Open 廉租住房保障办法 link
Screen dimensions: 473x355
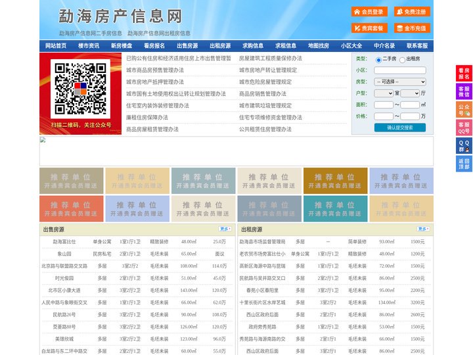(x=147, y=118)
